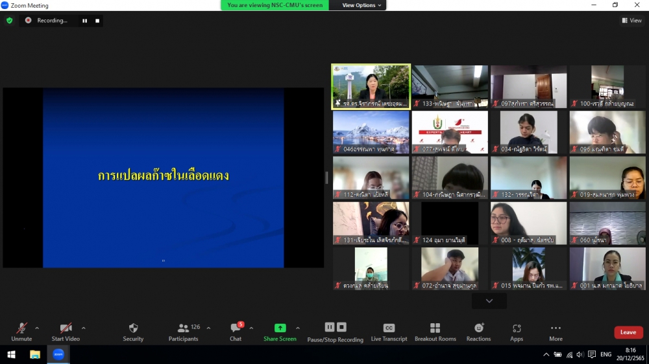Start Video camera
The image size is (649, 364).
click(x=66, y=328)
